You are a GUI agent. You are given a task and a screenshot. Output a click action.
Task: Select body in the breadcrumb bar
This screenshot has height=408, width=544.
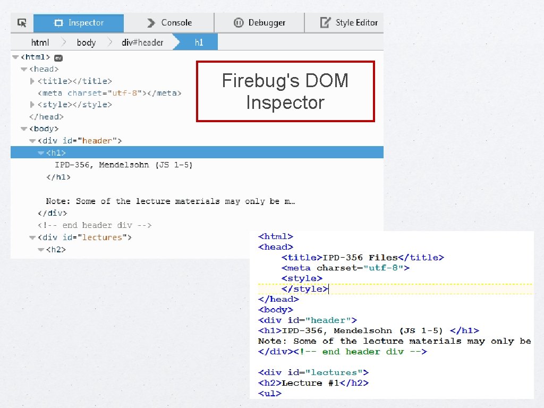coord(86,42)
